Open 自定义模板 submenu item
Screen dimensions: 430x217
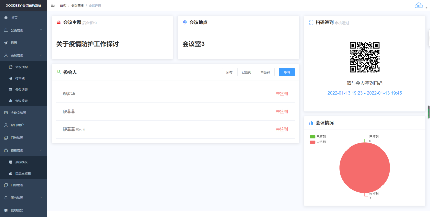(23, 173)
